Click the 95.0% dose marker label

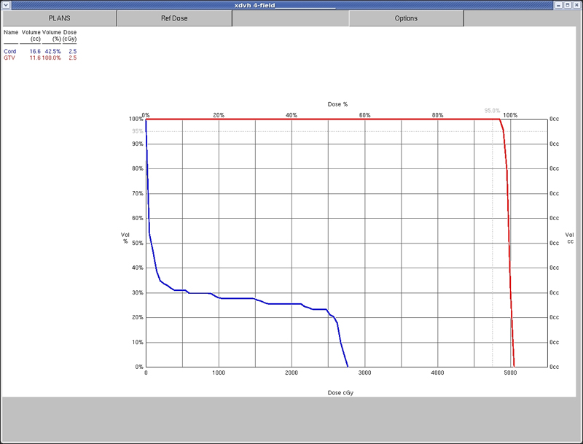click(493, 111)
